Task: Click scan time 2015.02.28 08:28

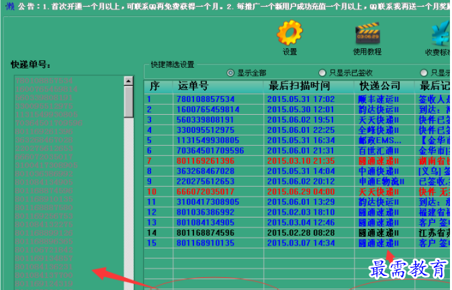Action: coord(301,233)
